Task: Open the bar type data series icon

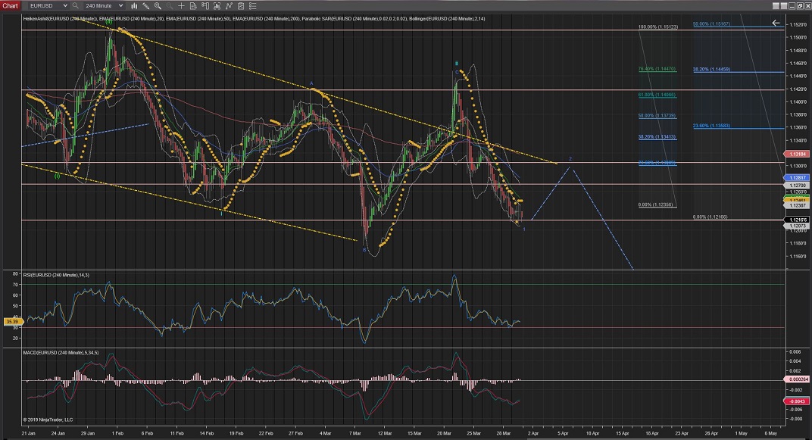Action: [134, 6]
